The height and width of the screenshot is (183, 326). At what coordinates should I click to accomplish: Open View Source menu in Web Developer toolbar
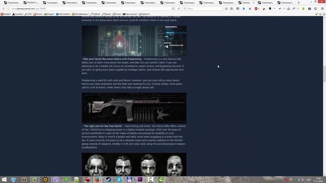[130, 14]
